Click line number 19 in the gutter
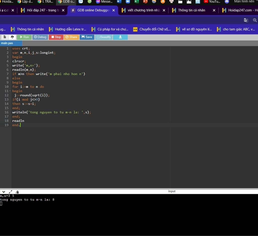This screenshot has height=236, width=258. (x=7, y=125)
